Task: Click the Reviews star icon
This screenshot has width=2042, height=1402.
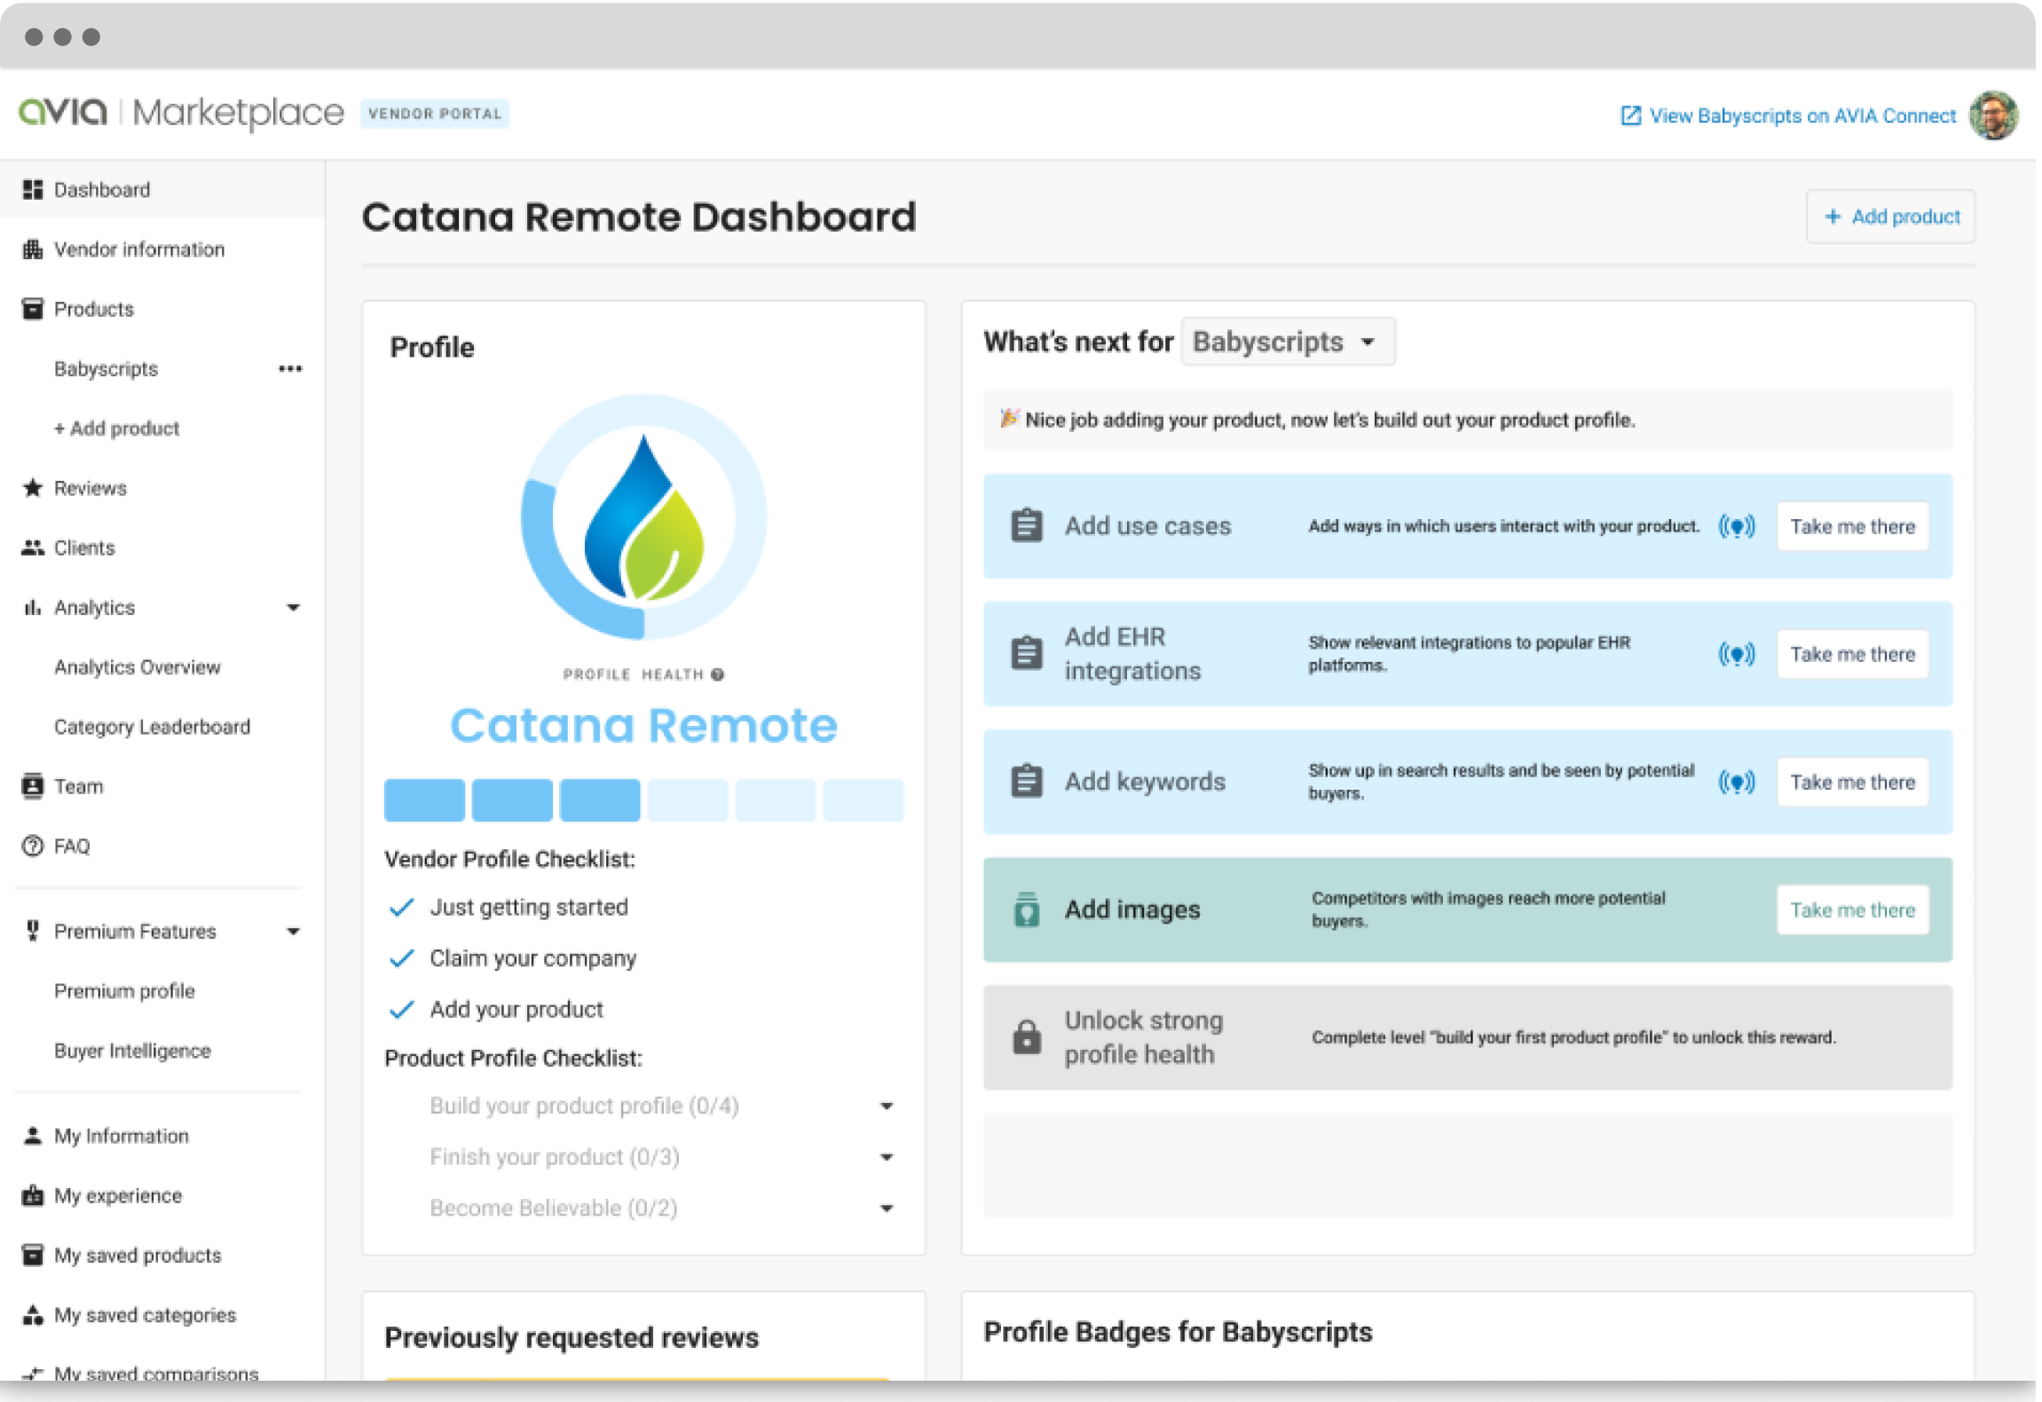Action: point(33,488)
